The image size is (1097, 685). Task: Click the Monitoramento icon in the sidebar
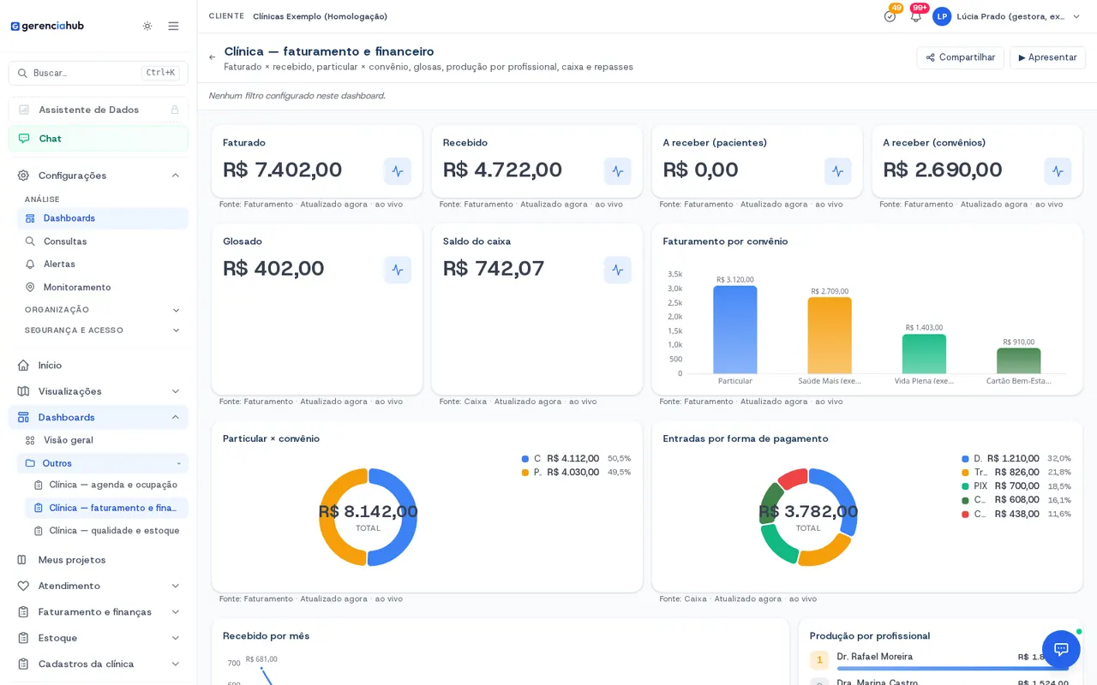tap(31, 287)
